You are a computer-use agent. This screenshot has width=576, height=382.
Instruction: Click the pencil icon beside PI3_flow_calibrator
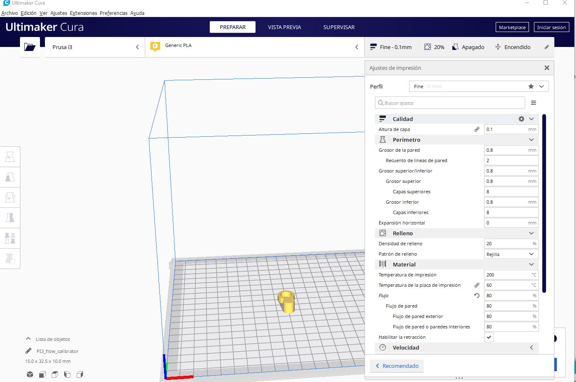tap(28, 351)
